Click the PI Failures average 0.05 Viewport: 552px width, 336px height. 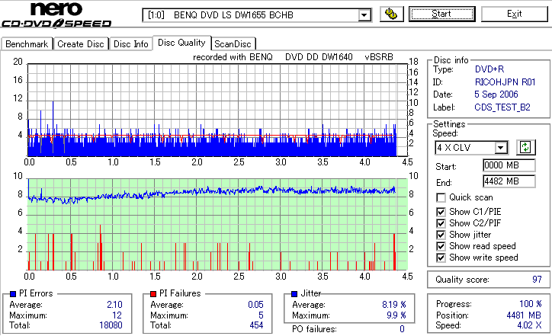coord(255,305)
